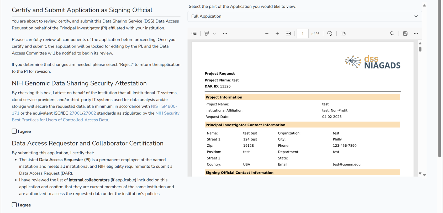The height and width of the screenshot is (213, 443).
Task: Save the PDF using the disk icon
Action: (x=405, y=34)
